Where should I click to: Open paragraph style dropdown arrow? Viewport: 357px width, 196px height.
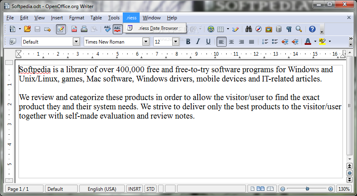coord(76,42)
